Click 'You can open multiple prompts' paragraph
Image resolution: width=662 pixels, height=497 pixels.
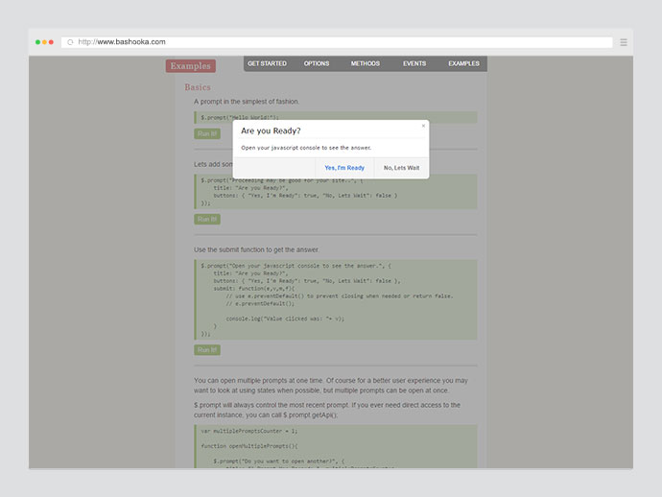pyautogui.click(x=331, y=386)
